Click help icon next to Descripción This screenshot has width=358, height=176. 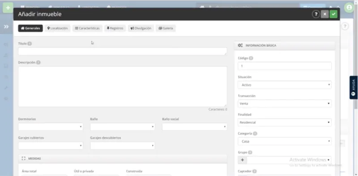(x=38, y=62)
